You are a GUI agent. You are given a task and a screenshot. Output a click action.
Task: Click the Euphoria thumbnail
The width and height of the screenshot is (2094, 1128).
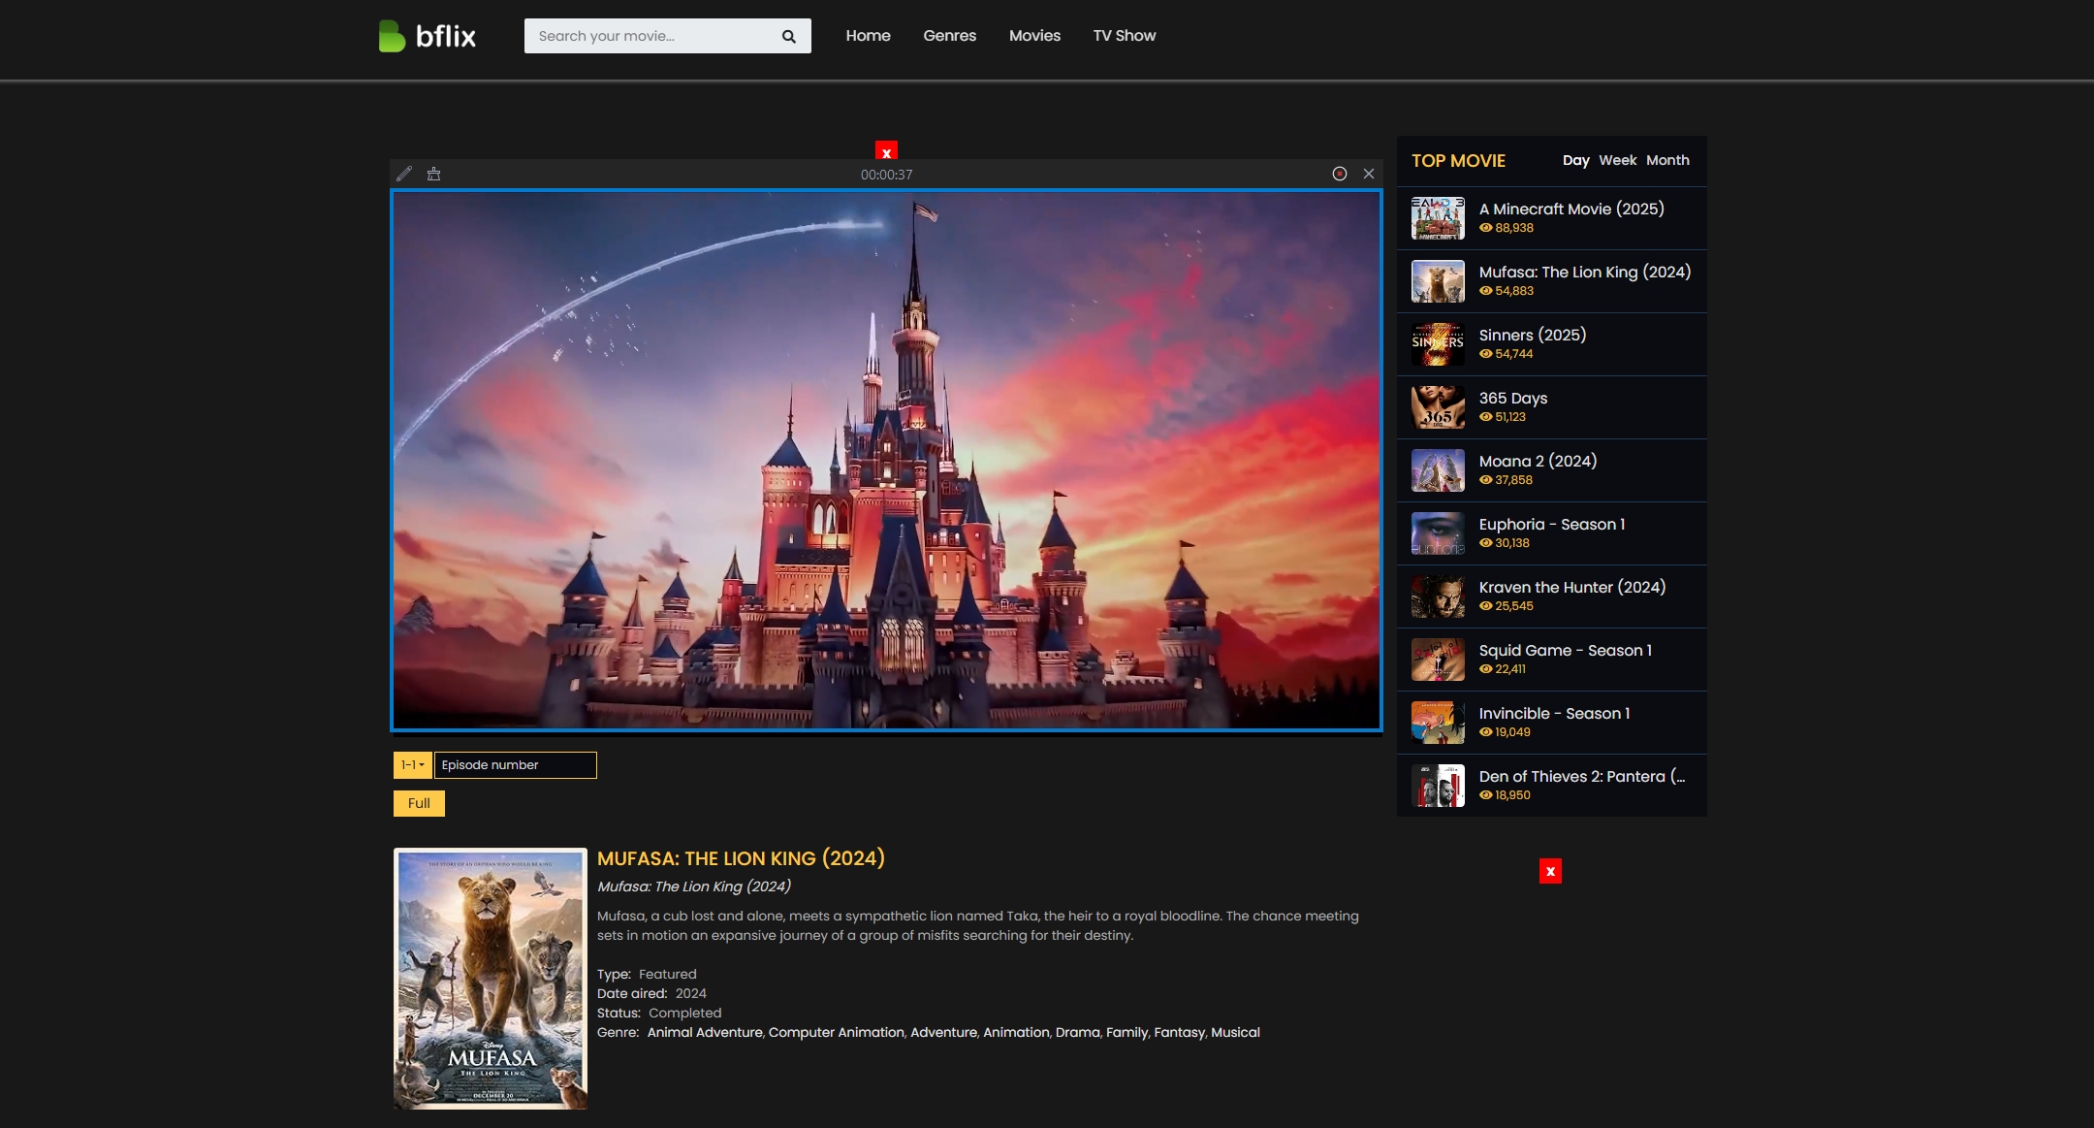tap(1438, 533)
